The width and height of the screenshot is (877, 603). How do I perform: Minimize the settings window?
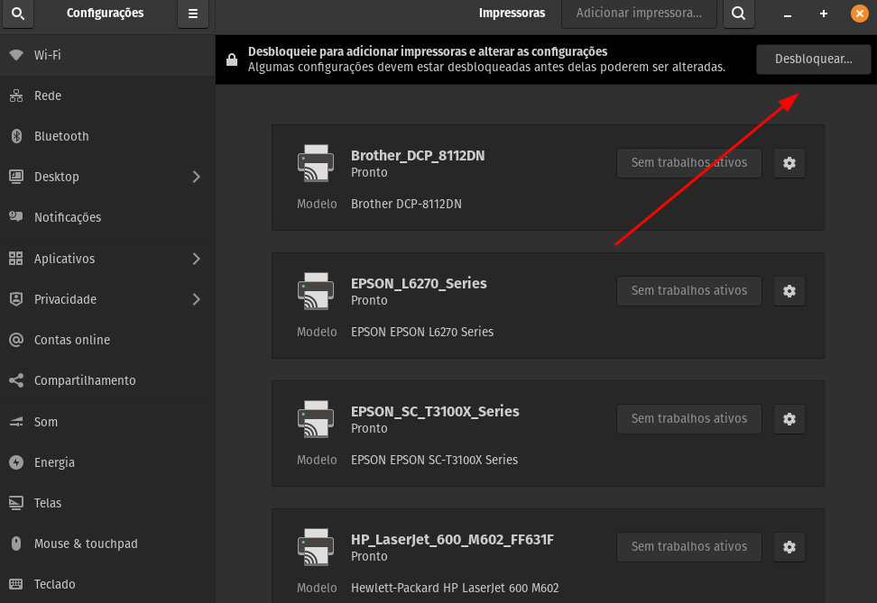[x=787, y=14]
